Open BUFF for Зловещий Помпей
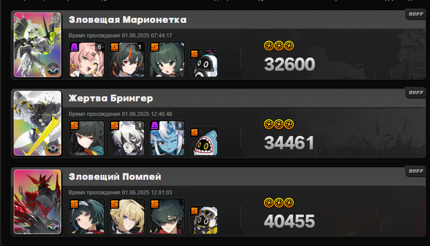 pyautogui.click(x=416, y=171)
